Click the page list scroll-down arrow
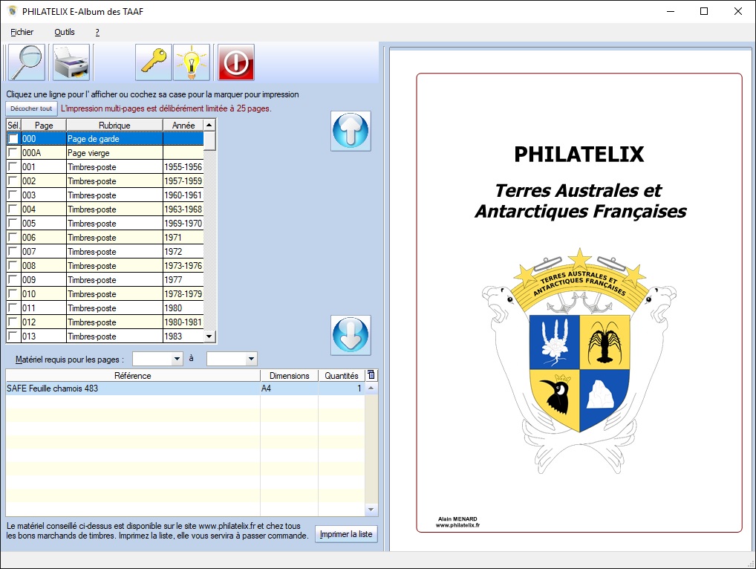This screenshot has width=756, height=569. (x=209, y=336)
